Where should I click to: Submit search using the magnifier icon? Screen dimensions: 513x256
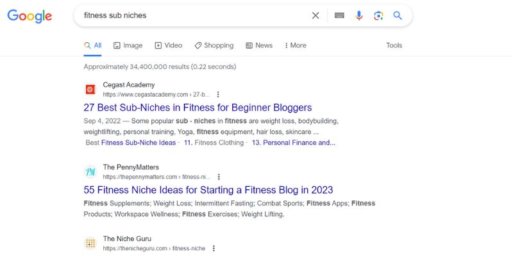pyautogui.click(x=398, y=15)
